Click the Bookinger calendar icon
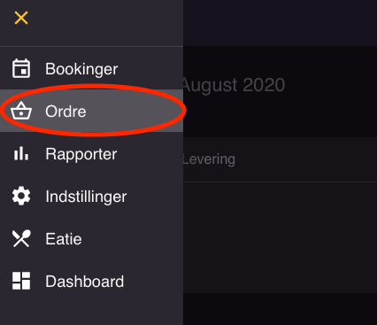377x325 pixels. 21,68
